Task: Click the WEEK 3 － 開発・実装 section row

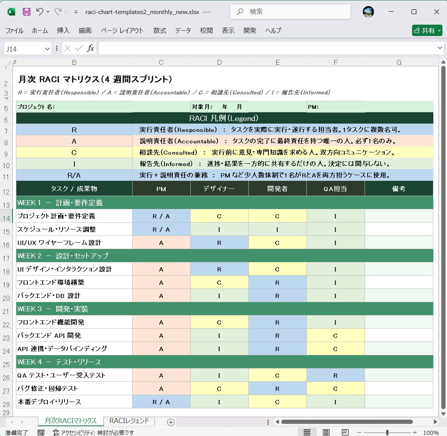Action: click(x=225, y=309)
